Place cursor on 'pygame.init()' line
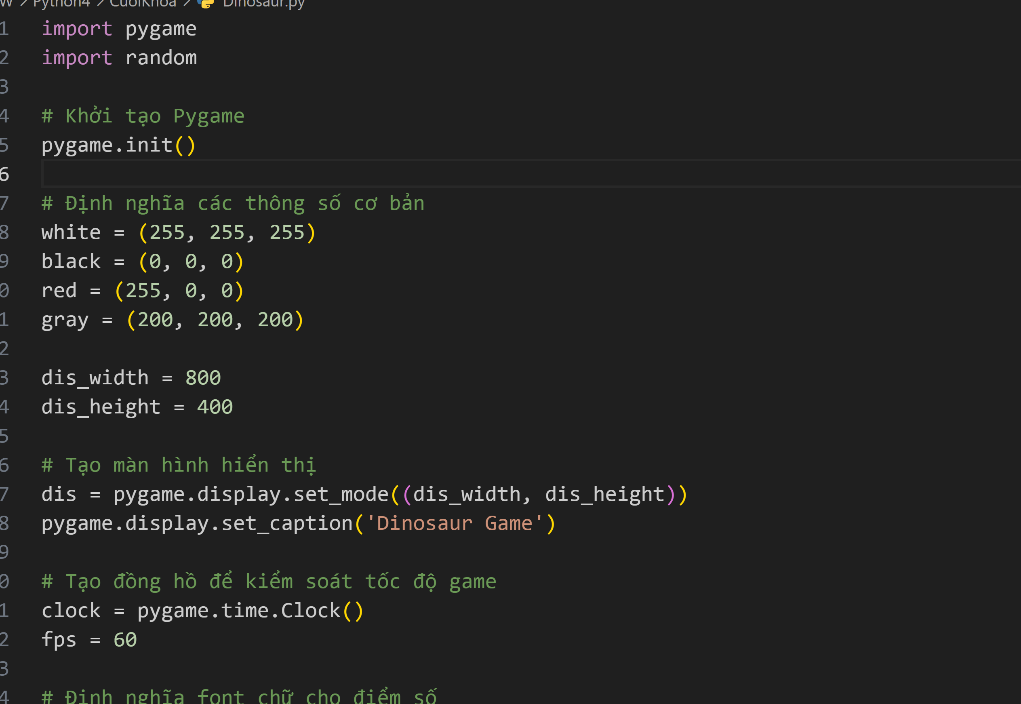Image resolution: width=1021 pixels, height=704 pixels. click(118, 145)
